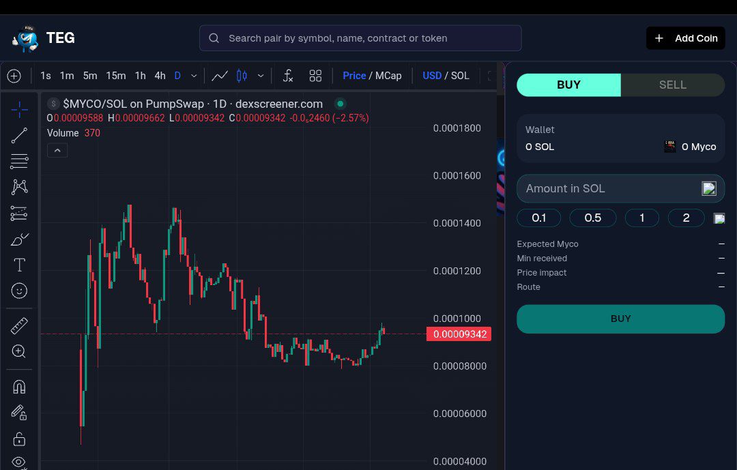The height and width of the screenshot is (470, 737).
Task: Switch to the BUY tab
Action: point(568,85)
